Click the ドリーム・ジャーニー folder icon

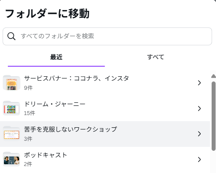tap(11, 108)
